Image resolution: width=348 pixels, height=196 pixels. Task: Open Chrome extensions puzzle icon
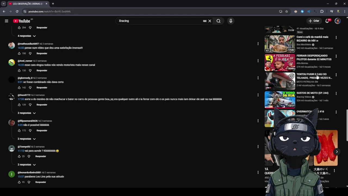coord(322,11)
